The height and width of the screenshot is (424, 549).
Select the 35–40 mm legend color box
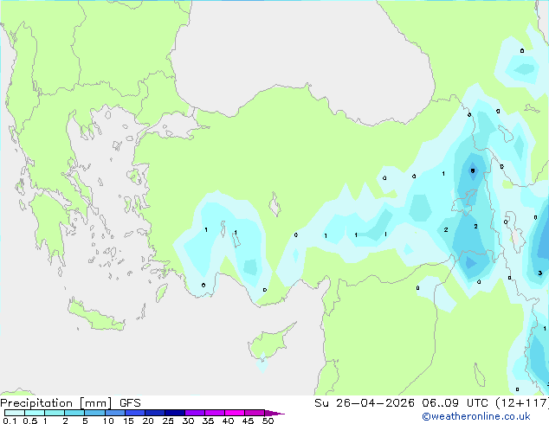tap(214, 413)
